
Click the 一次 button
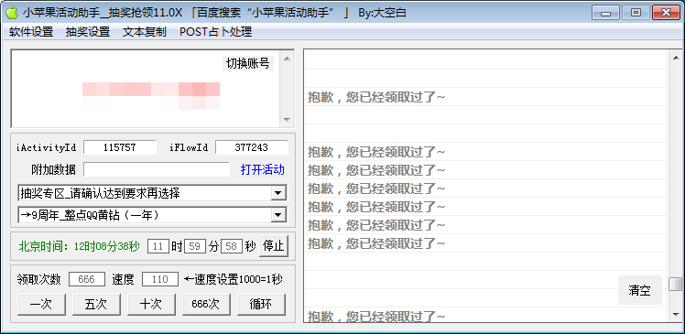pyautogui.click(x=41, y=305)
